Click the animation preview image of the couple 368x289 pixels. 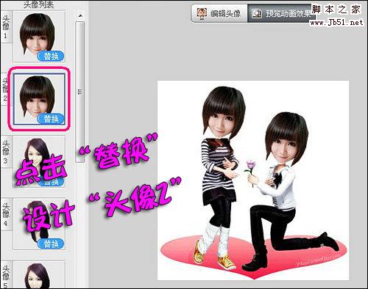(x=253, y=180)
